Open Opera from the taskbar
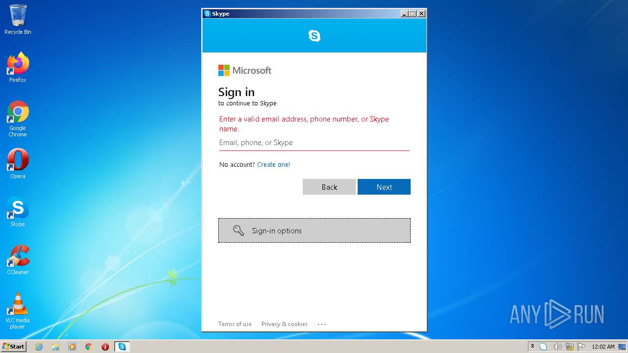Viewport: 628px width, 353px height. click(105, 347)
